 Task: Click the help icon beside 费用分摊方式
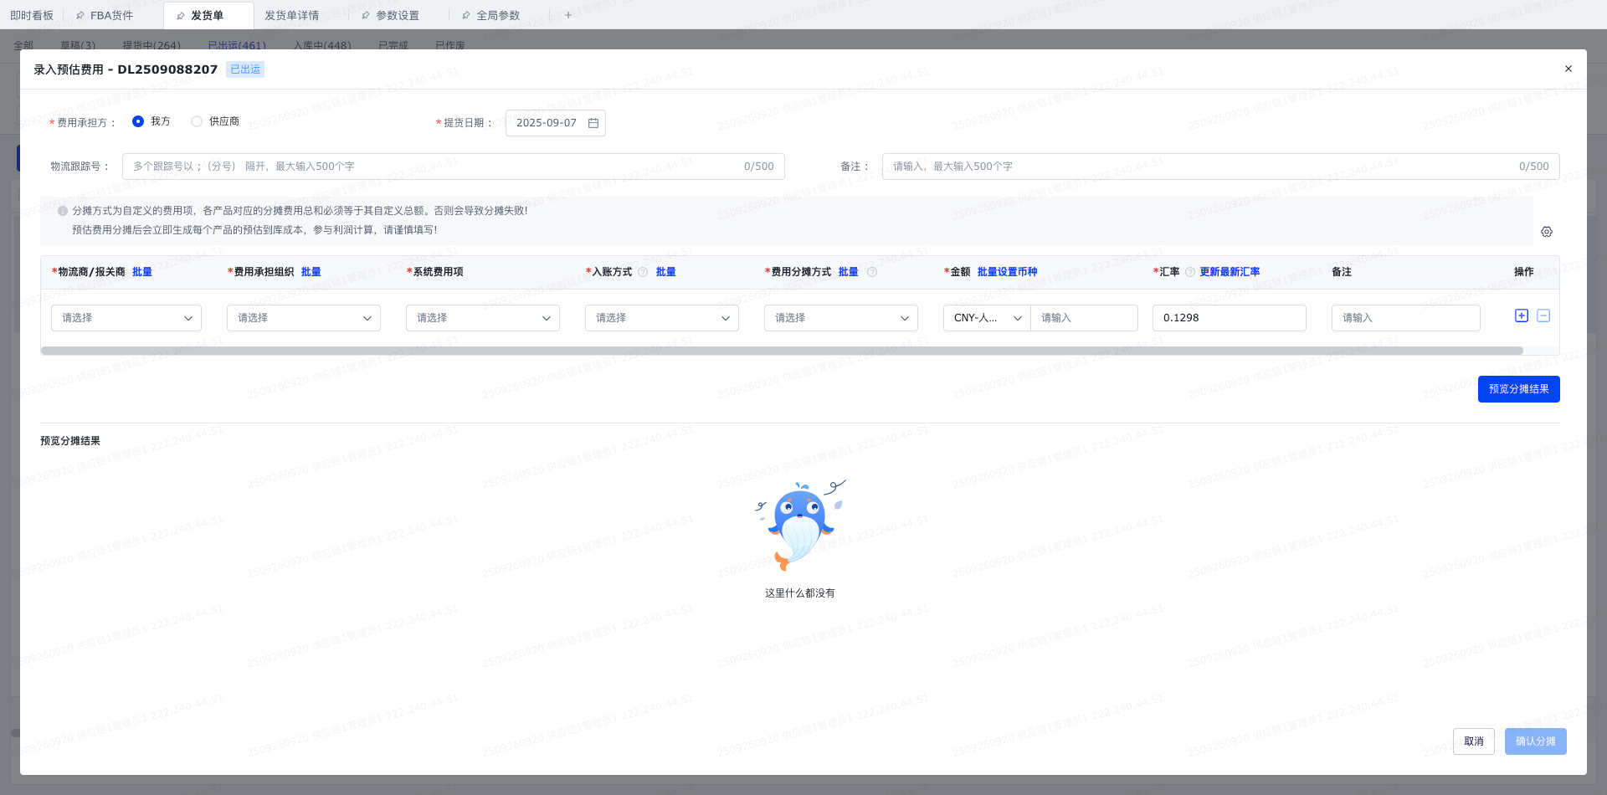[872, 272]
